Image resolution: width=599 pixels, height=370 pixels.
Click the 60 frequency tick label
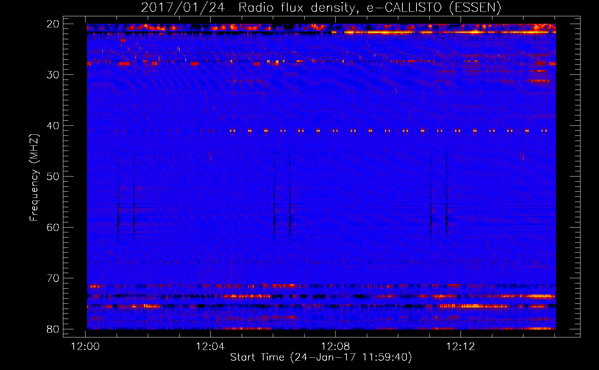point(53,227)
